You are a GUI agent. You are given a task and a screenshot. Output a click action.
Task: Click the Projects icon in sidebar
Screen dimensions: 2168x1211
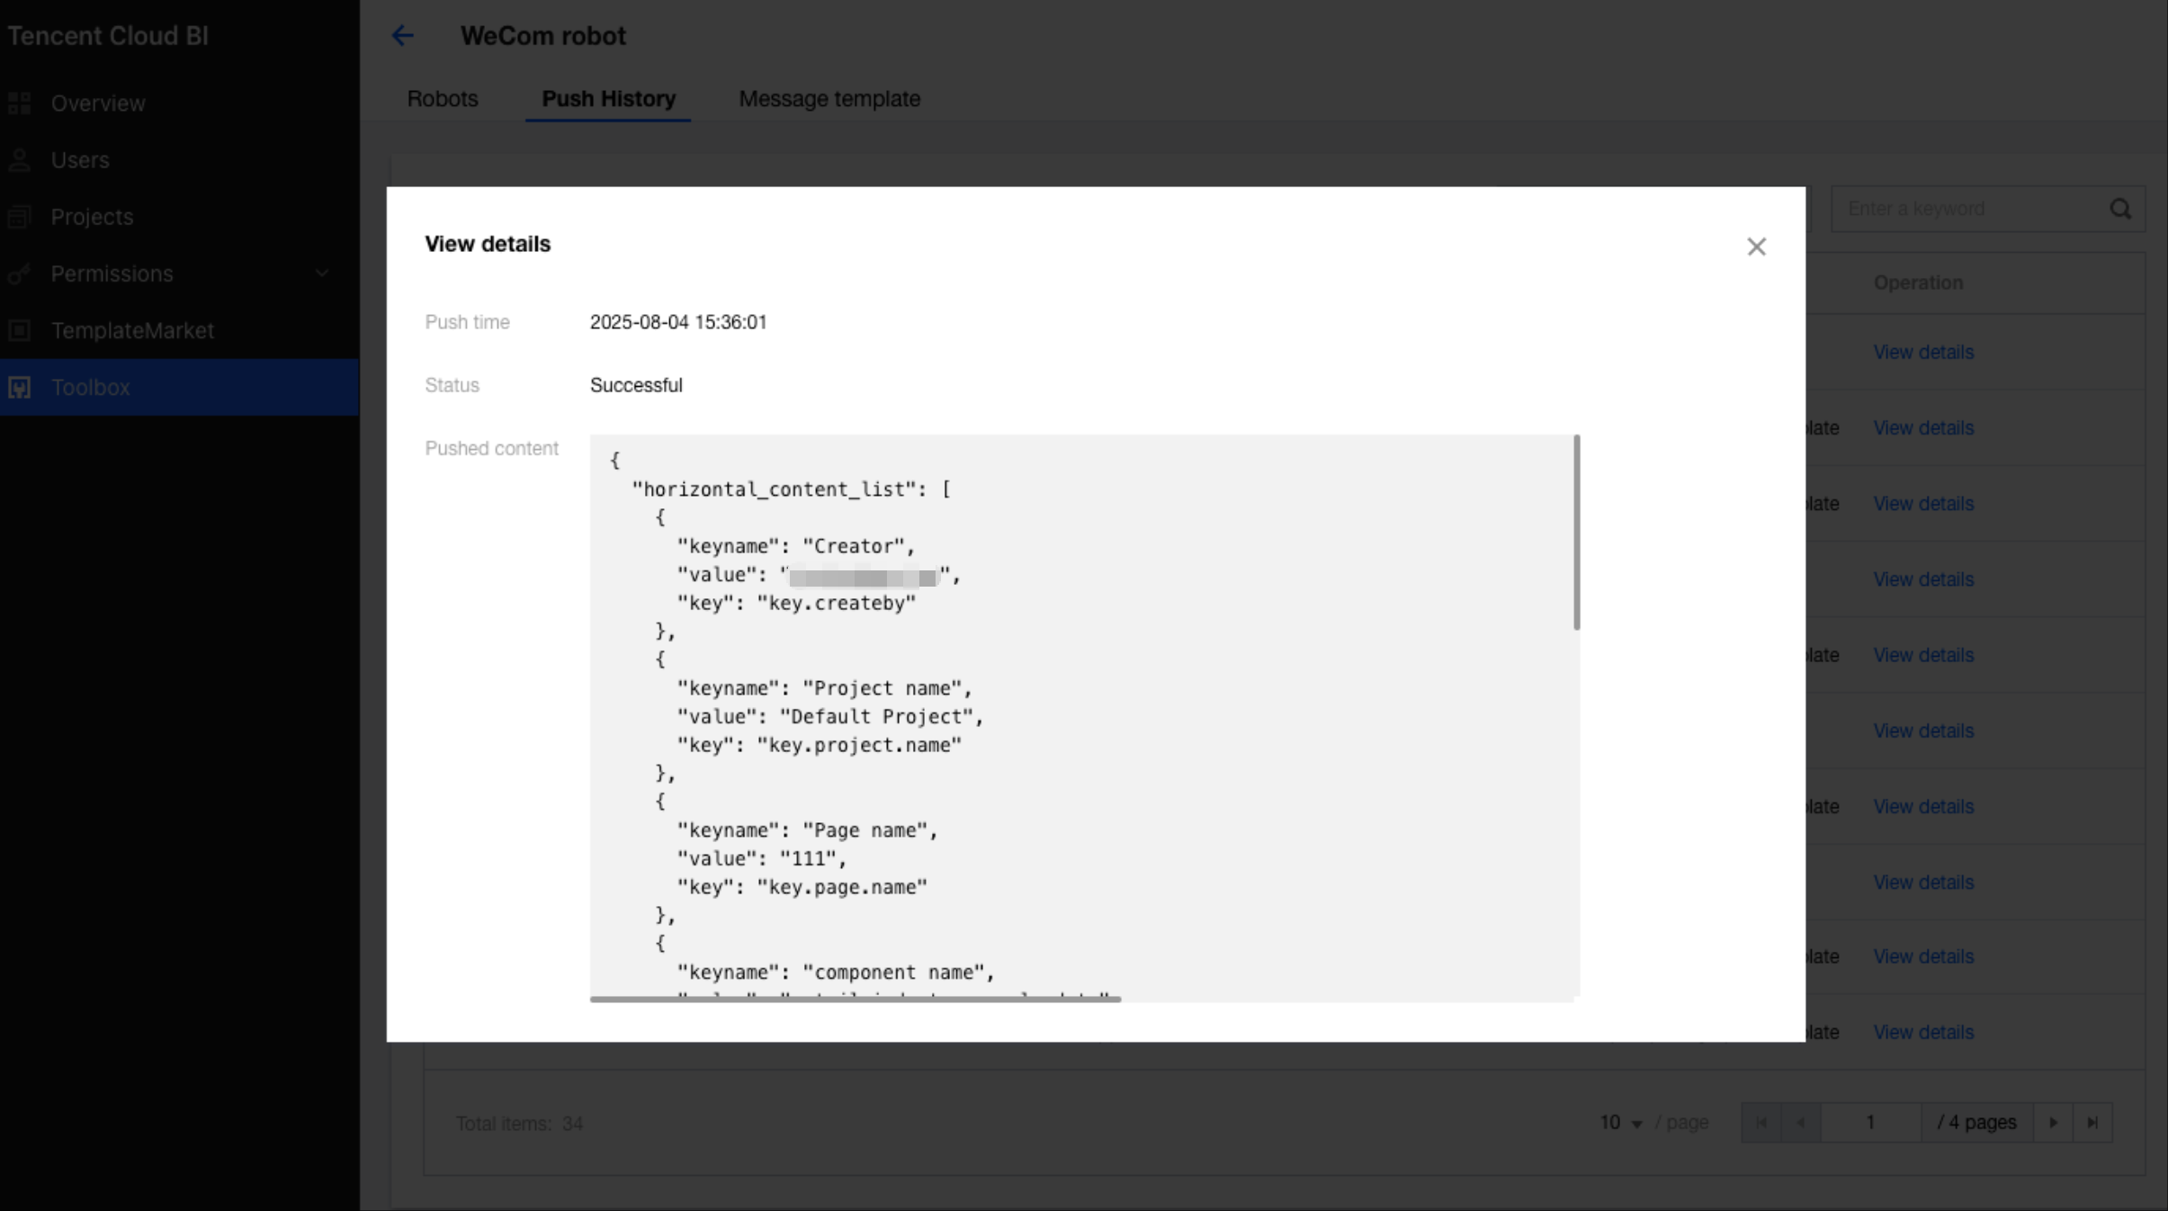pos(20,217)
